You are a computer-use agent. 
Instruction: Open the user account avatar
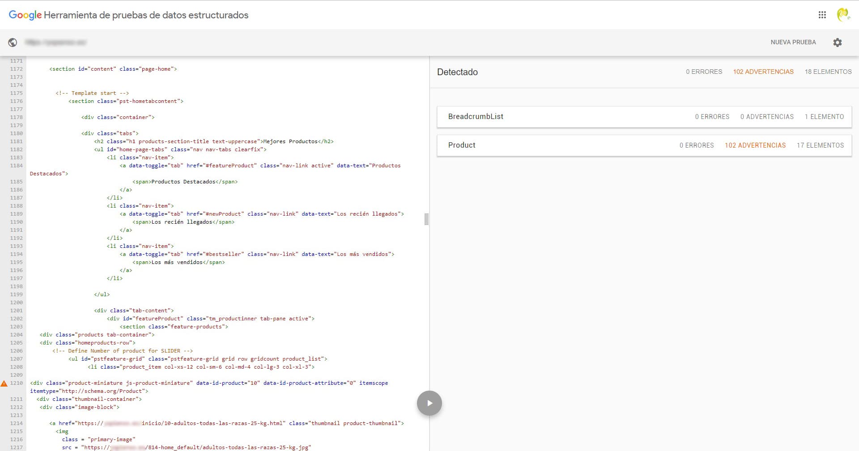tap(843, 15)
